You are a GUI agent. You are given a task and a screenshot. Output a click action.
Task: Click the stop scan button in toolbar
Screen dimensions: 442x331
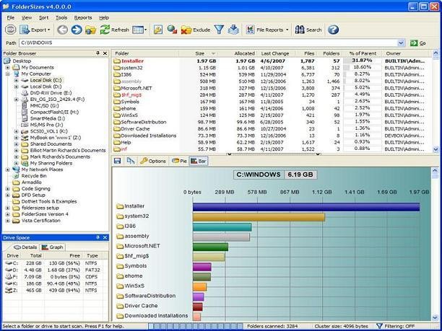[11, 30]
